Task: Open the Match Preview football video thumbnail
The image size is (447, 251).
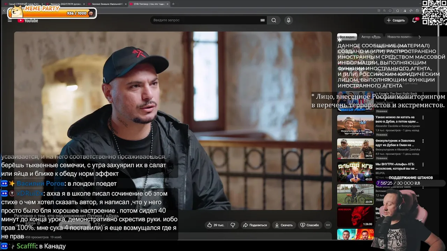Action: (355, 101)
